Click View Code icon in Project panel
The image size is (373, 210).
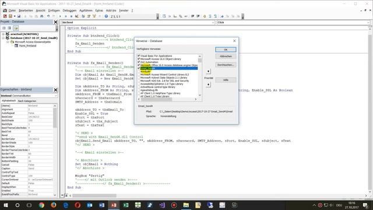click(4, 28)
